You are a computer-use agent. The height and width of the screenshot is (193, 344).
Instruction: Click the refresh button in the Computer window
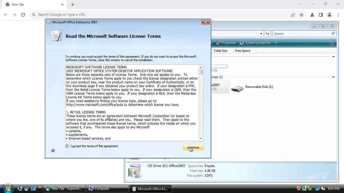[267, 34]
